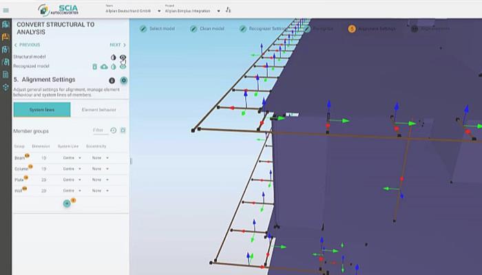Open the Alignment Settings info icon
The width and height of the screenshot is (482, 275).
(112, 80)
